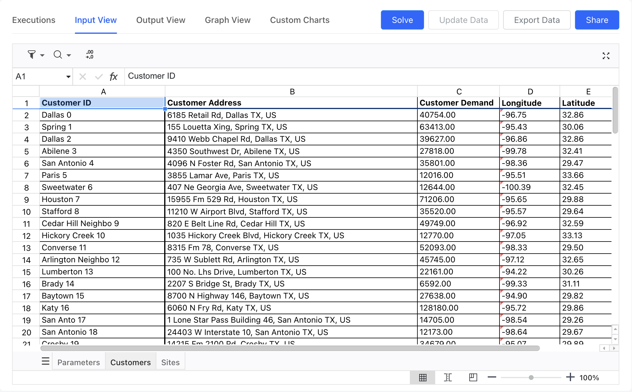Click the fullscreen expand icon

click(606, 56)
